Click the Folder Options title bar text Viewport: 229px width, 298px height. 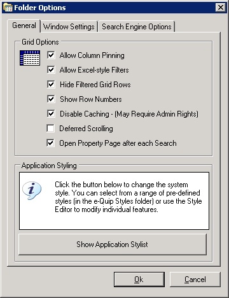point(40,8)
